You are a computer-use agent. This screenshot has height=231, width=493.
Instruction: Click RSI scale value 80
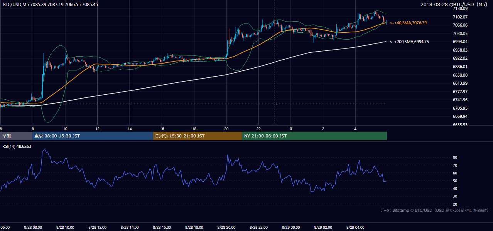[x=455, y=157]
